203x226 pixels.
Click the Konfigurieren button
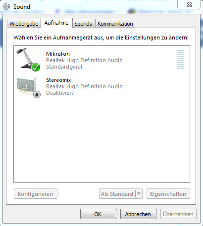[x=36, y=194]
